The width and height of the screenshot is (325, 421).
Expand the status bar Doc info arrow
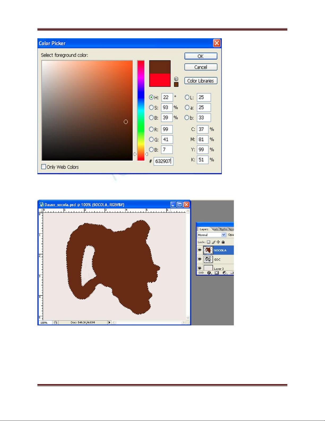pyautogui.click(x=109, y=322)
